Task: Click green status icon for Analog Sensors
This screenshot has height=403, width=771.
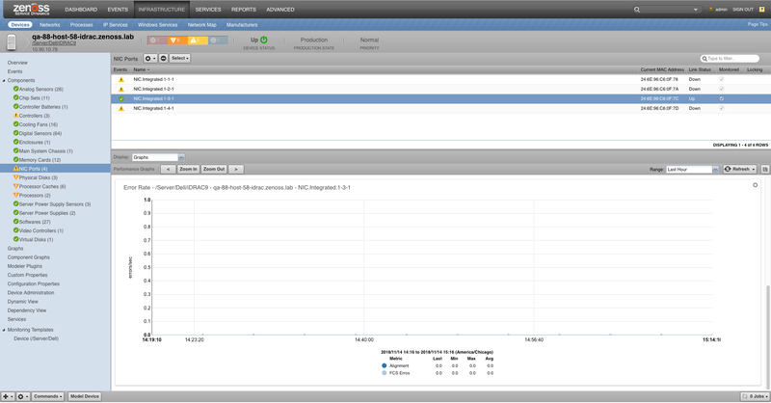Action: point(15,89)
